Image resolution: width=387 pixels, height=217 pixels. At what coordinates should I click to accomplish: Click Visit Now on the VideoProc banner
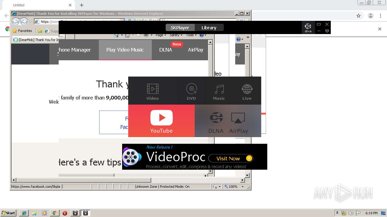[230, 158]
